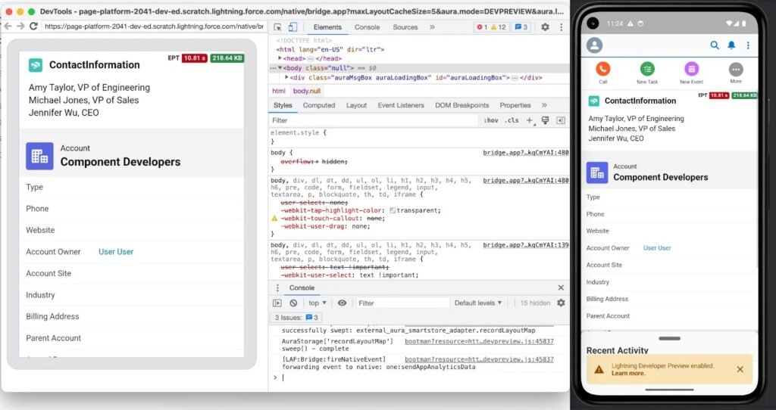Reload the page in DevTools browser bar
The width and height of the screenshot is (776, 410).
pos(33,26)
